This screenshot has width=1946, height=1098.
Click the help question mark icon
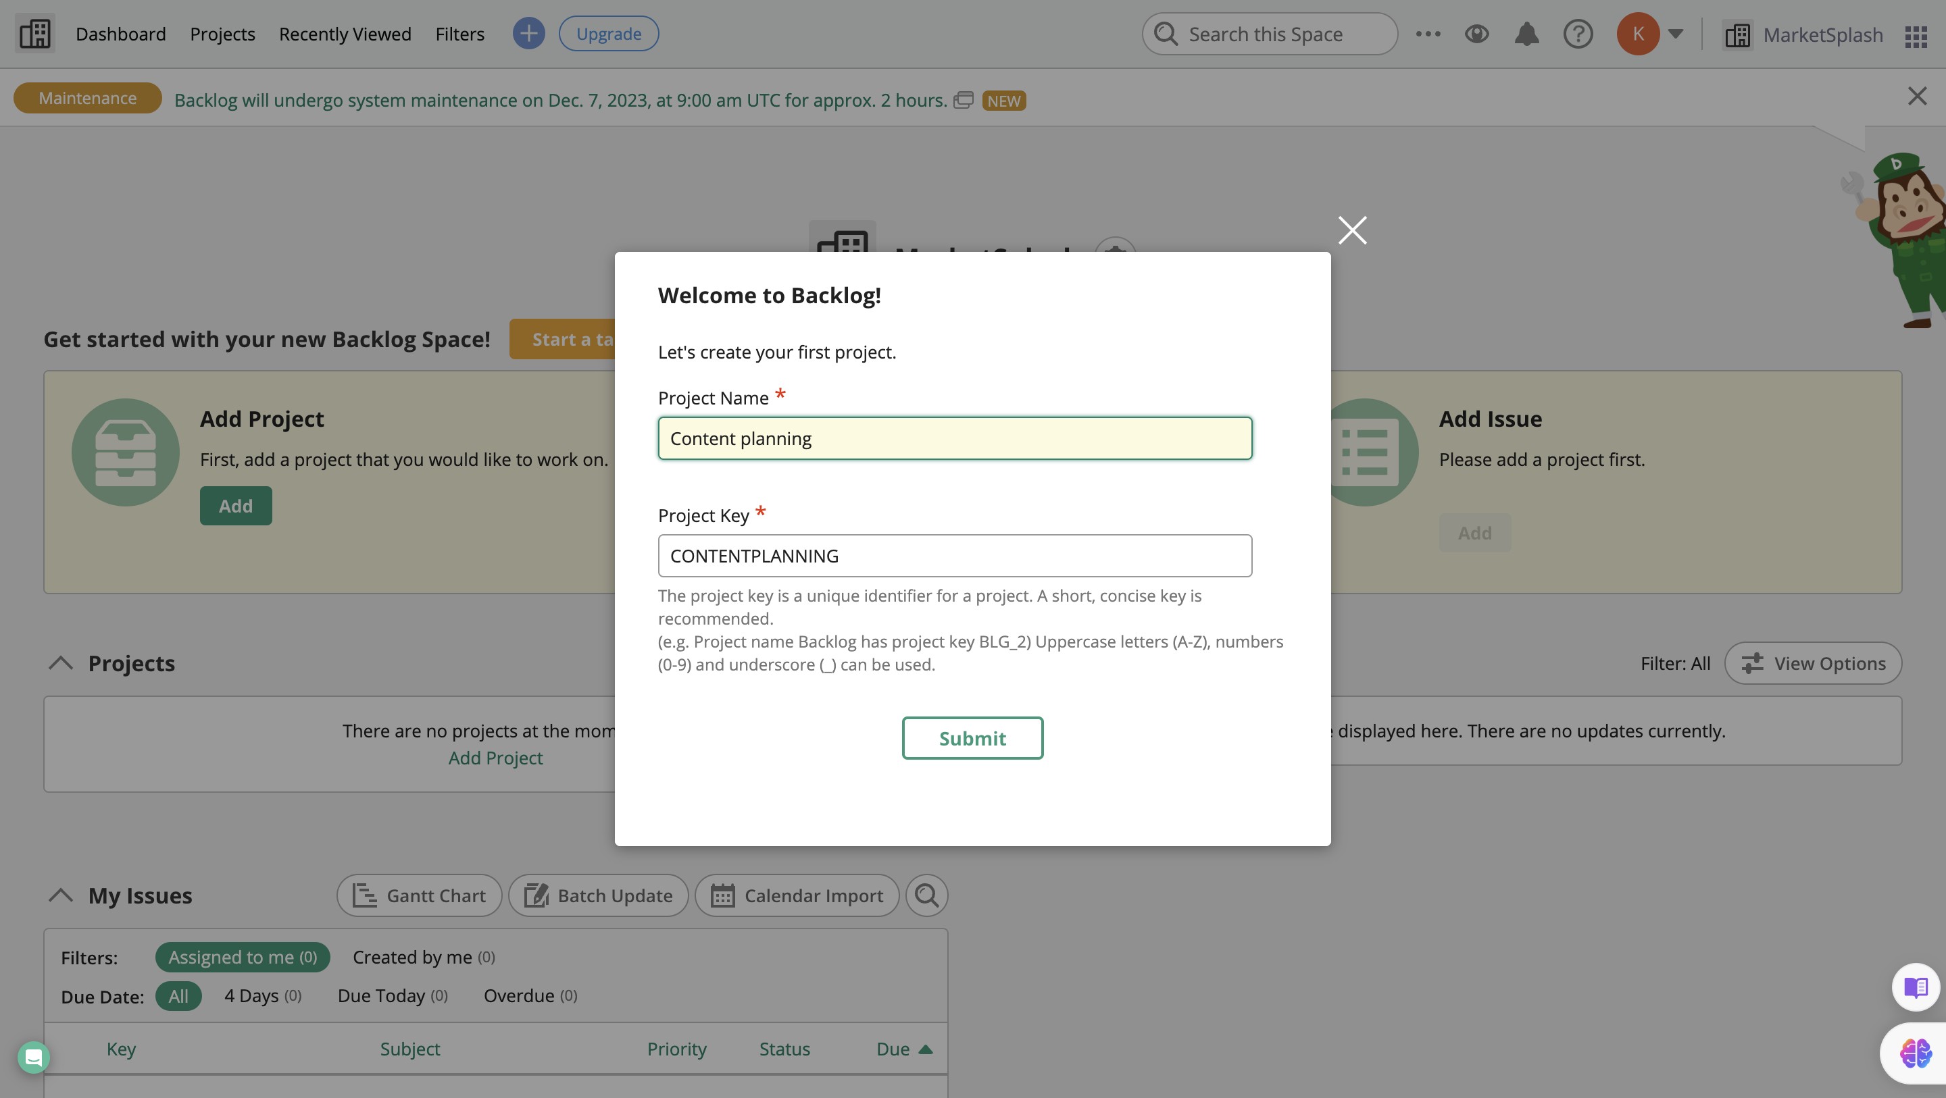1577,34
